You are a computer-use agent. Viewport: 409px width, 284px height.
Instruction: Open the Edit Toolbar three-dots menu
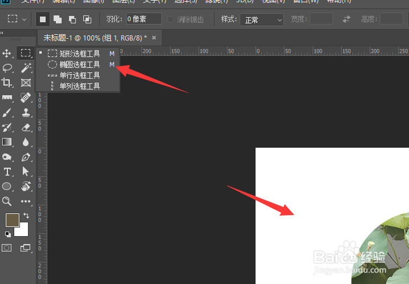(26, 201)
